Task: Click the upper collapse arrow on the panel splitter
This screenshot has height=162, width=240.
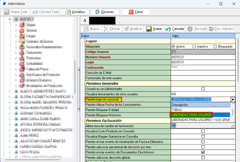Action: (79, 70)
